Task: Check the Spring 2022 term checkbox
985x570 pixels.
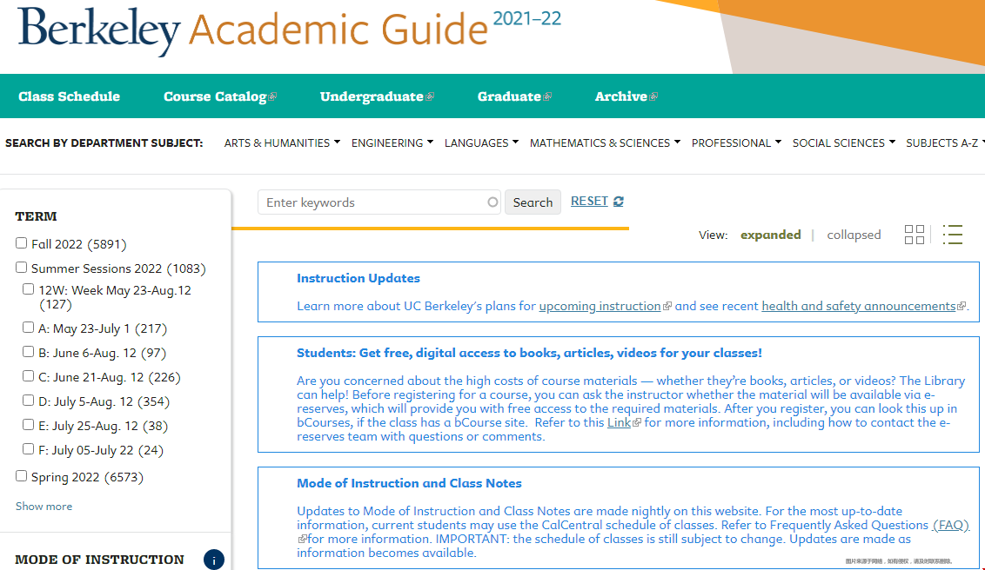Action: (x=22, y=476)
